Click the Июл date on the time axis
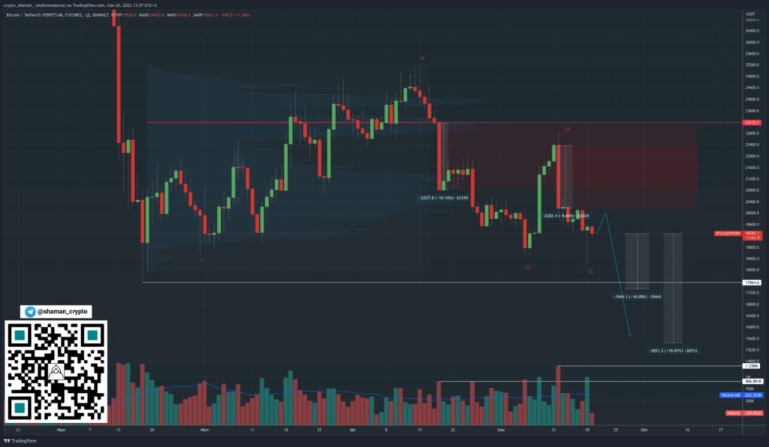769x447 pixels. [x=204, y=431]
